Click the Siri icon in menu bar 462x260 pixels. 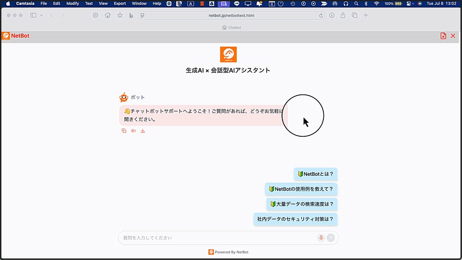pos(420,3)
